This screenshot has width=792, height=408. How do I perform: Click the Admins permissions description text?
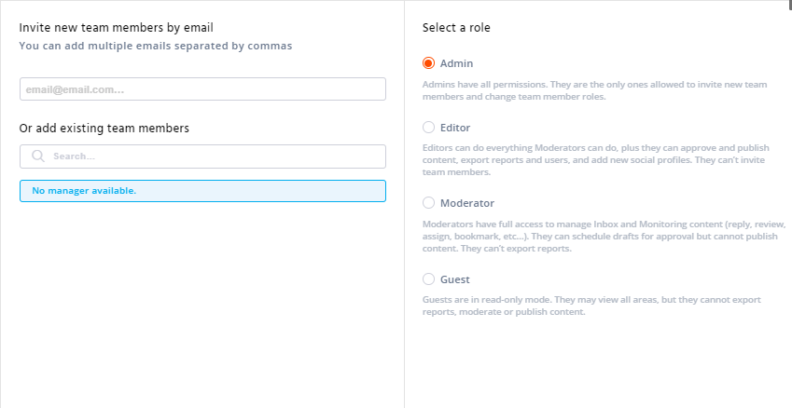click(594, 90)
